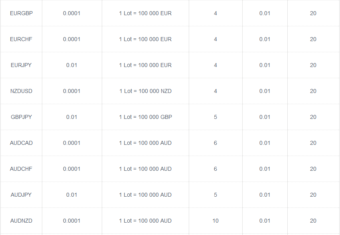Click the 1 Lot = 100 000 NZD cell
Viewport: 340px width, 235px height.
pyautogui.click(x=146, y=91)
